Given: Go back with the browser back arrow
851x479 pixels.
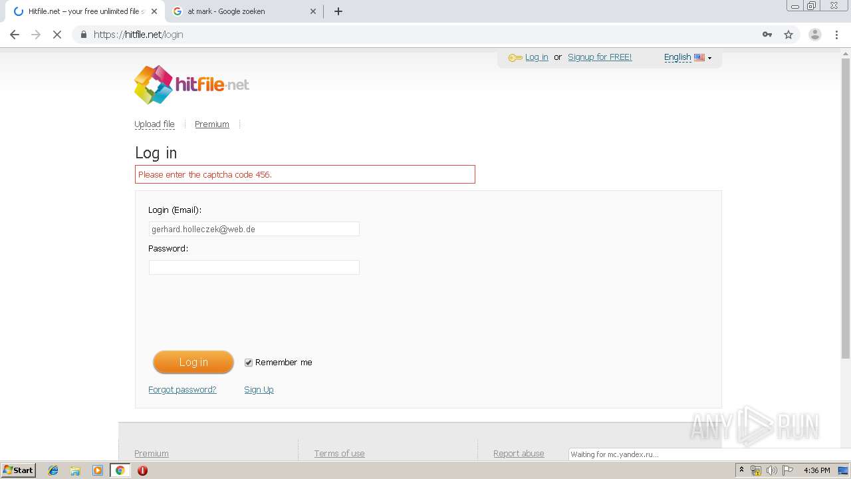Looking at the screenshot, I should [15, 35].
